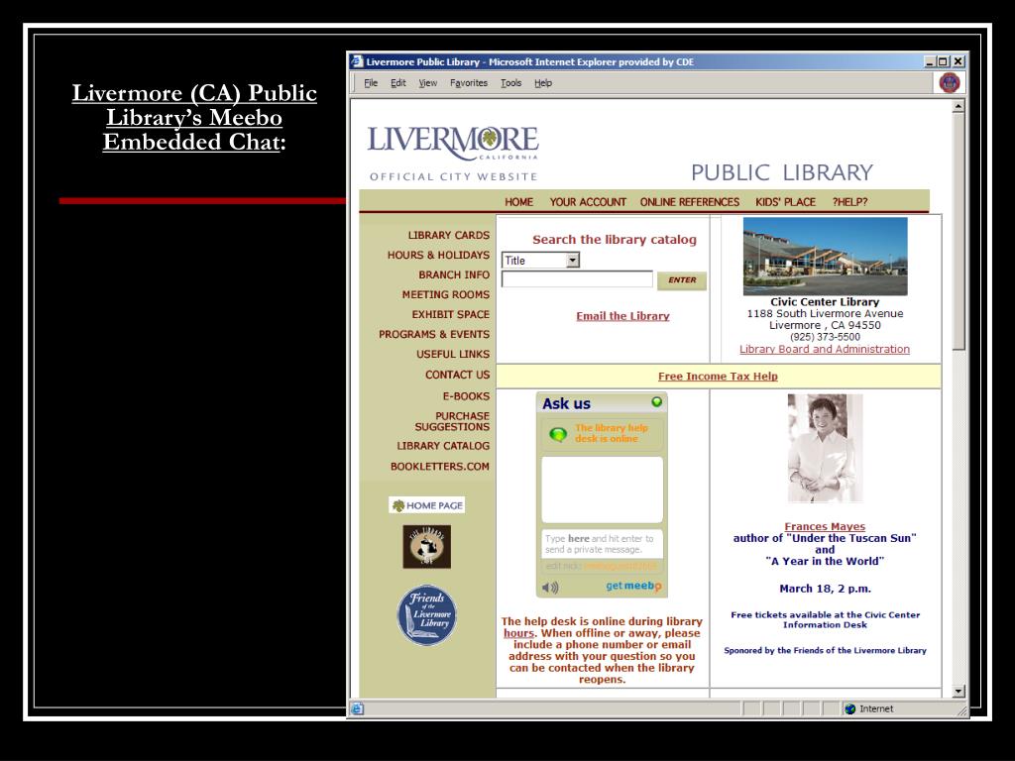Open LIBRARY CATALOG sidebar link
This screenshot has width=1015, height=761.
443,446
